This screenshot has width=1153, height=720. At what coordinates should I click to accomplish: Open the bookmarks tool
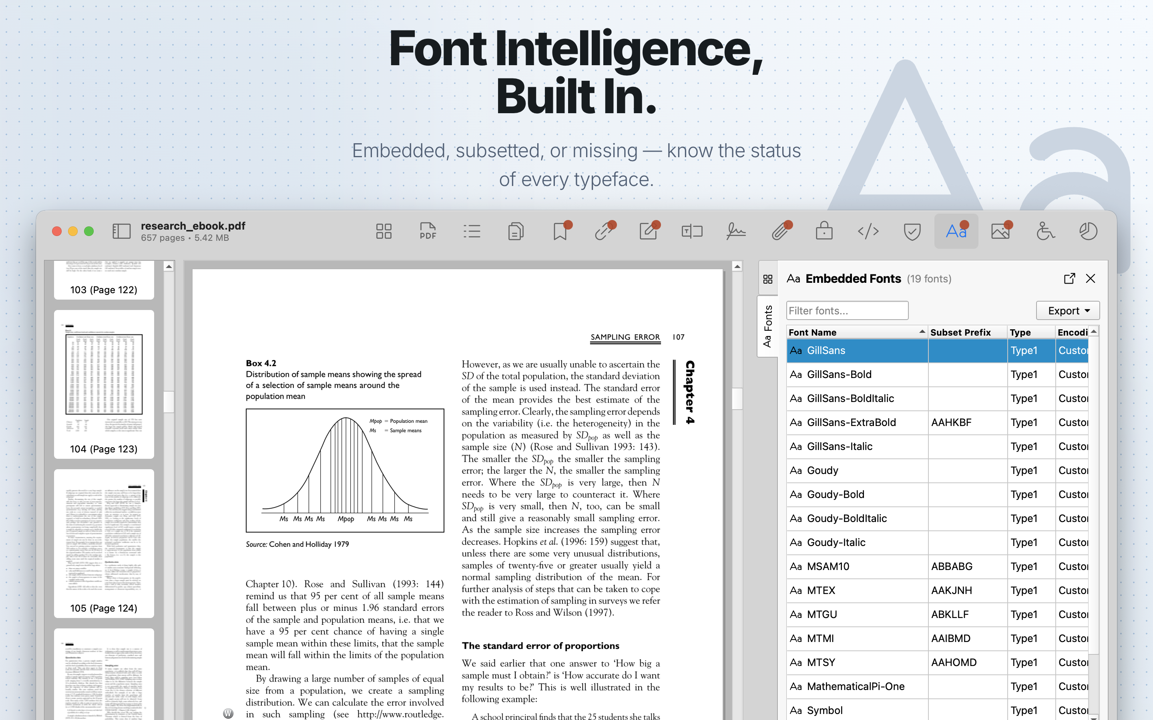[x=560, y=232]
